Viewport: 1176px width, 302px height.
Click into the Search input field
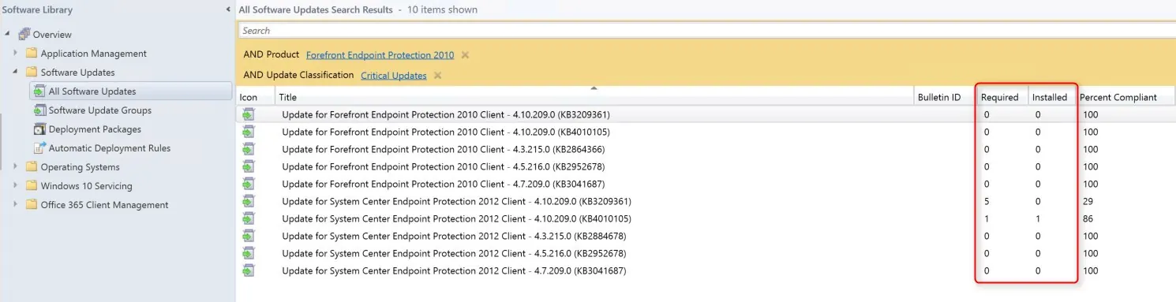(706, 31)
